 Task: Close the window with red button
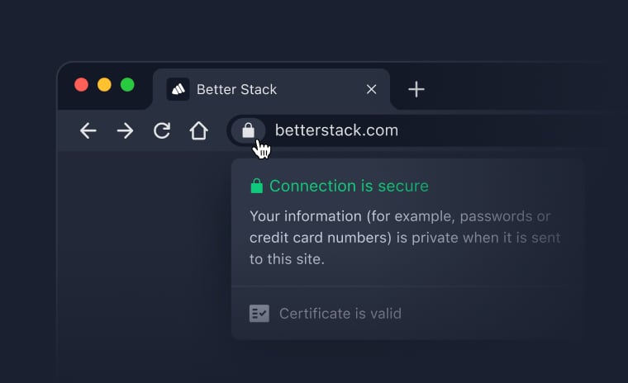[81, 84]
